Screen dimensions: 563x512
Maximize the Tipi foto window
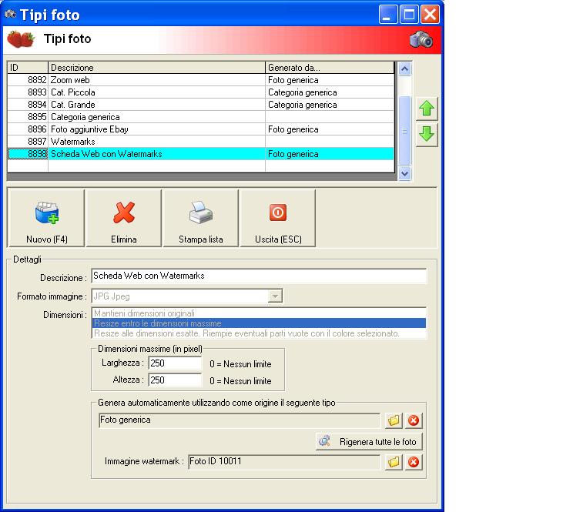[409, 15]
